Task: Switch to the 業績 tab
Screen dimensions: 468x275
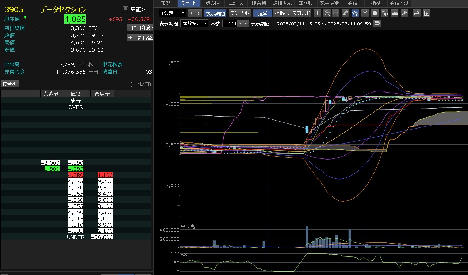Action: point(353,3)
